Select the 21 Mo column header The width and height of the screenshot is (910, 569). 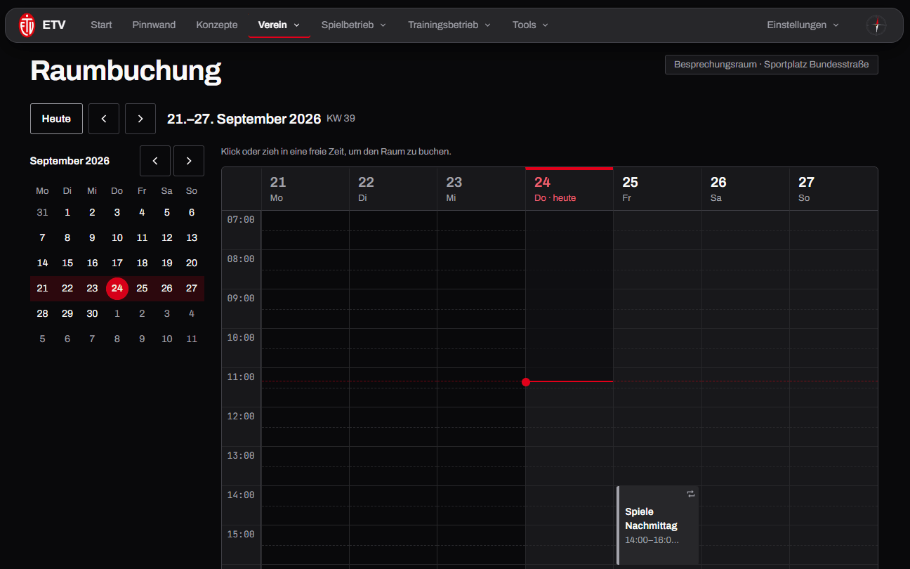click(x=305, y=189)
